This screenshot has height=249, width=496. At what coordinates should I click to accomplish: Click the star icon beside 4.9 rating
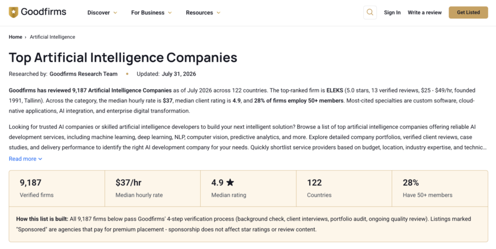(x=230, y=182)
